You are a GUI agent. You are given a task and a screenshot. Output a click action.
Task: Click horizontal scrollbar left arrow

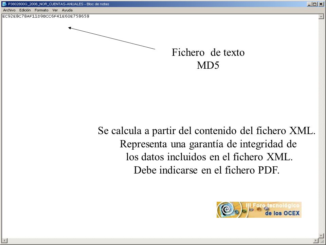pyautogui.click(x=4, y=241)
